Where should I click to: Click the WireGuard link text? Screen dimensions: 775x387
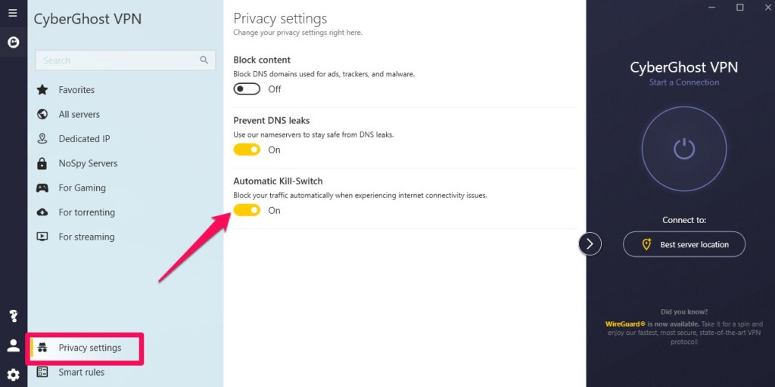(625, 324)
